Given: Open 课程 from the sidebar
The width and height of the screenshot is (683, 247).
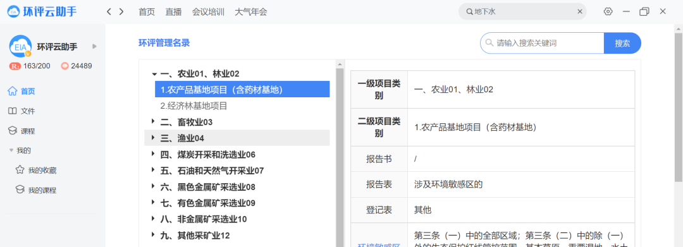Looking at the screenshot, I should [22, 131].
